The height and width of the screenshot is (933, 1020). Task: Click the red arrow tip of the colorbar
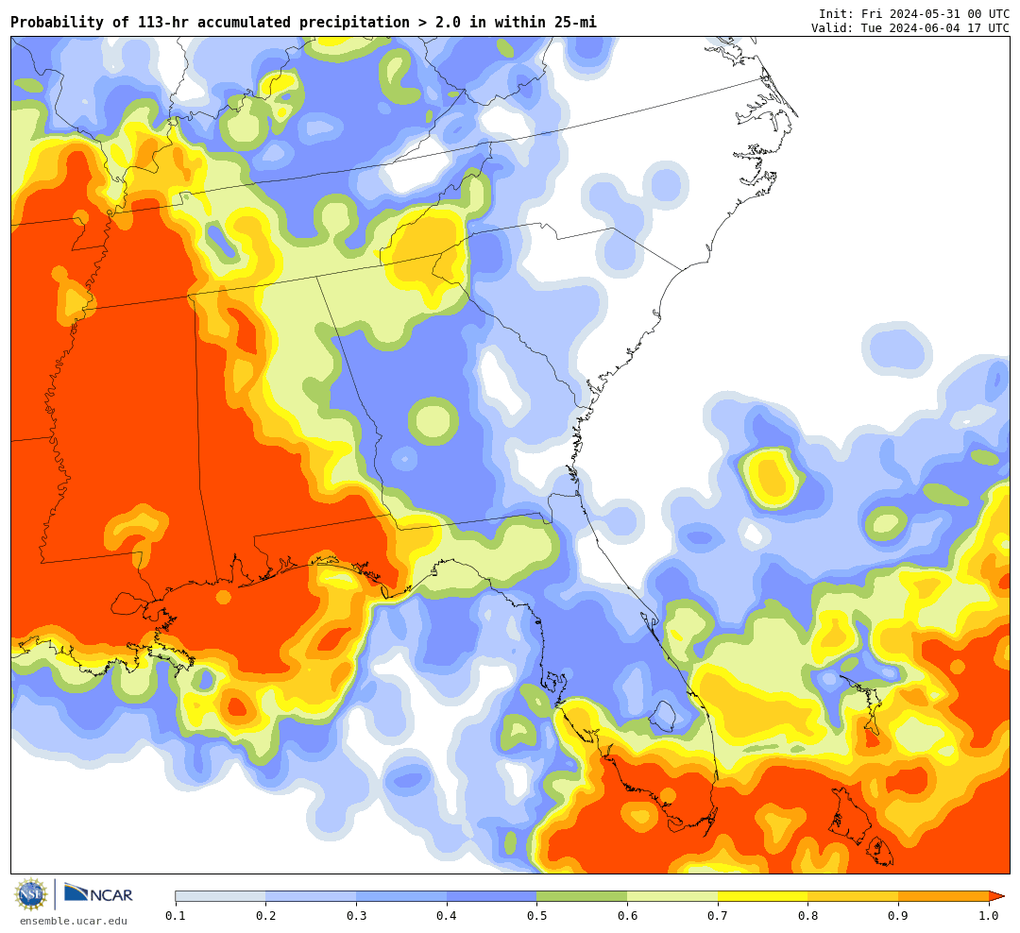[996, 896]
